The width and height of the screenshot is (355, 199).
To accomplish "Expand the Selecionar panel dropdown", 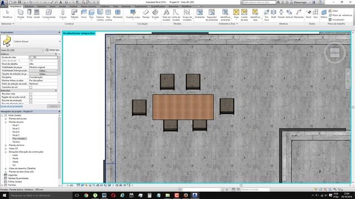I will [x=7, y=24].
